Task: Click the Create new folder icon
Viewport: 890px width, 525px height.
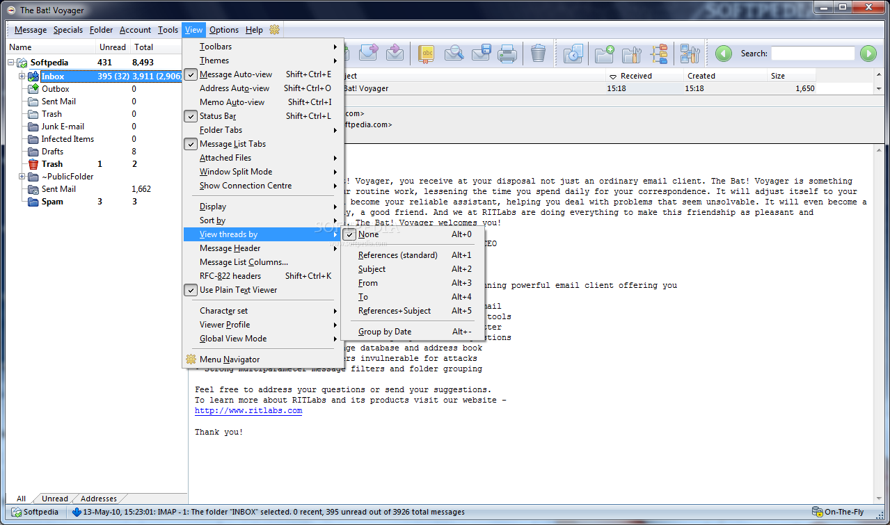Action: 605,53
